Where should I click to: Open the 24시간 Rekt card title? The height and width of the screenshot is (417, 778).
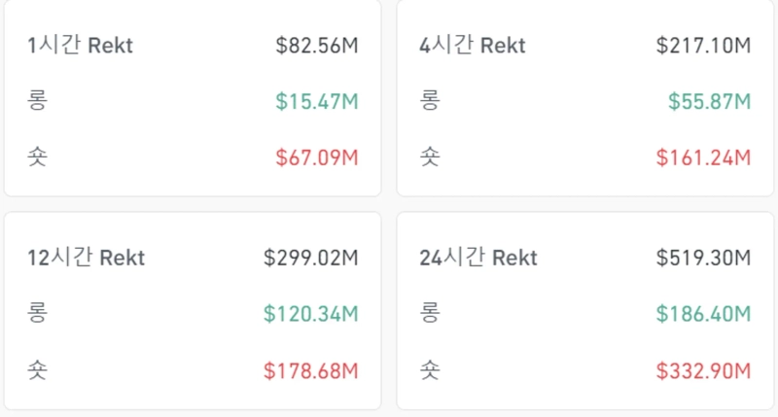pyautogui.click(x=477, y=259)
